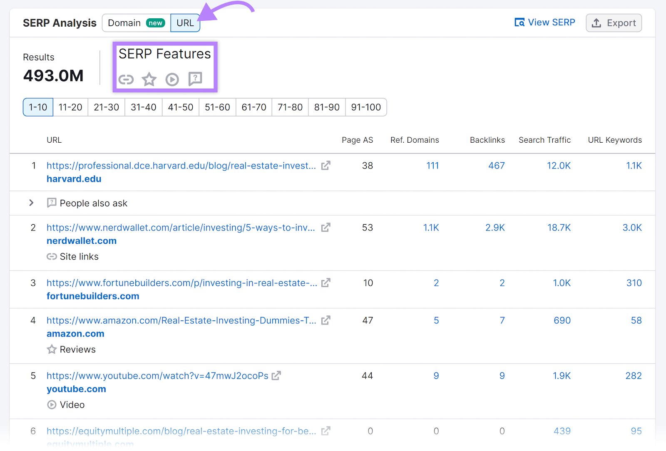Click the youtube.com domain link
This screenshot has height=451, width=666.
pos(76,389)
